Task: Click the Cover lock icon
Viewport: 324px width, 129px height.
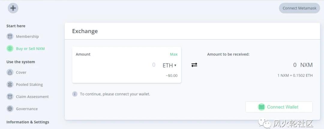Action: 10,72
